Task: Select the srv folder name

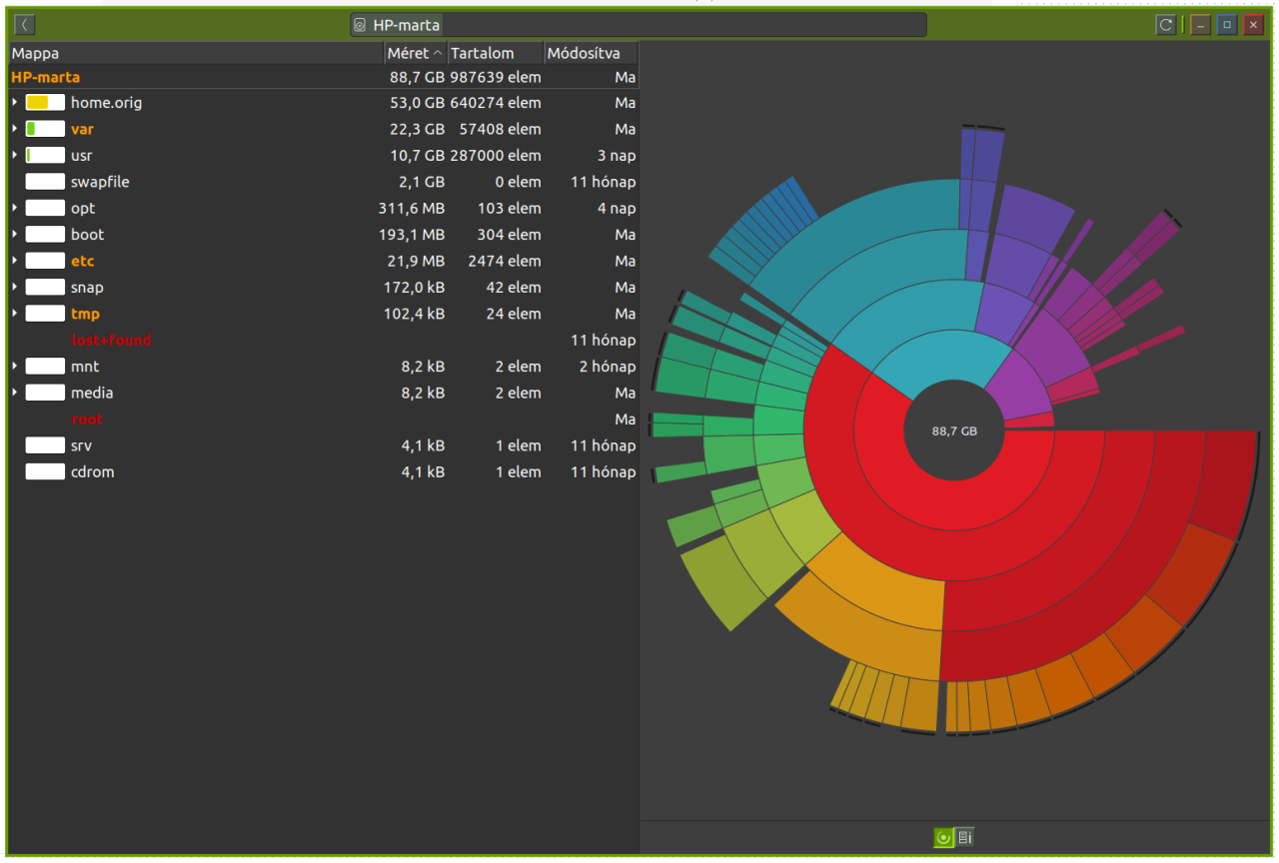Action: coord(81,445)
